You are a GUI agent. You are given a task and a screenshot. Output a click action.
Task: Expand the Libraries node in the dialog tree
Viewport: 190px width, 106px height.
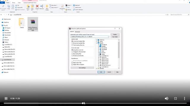point(96,69)
